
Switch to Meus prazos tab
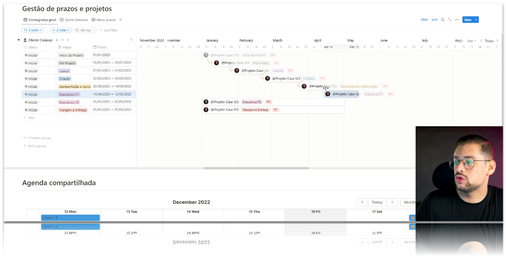(104, 20)
